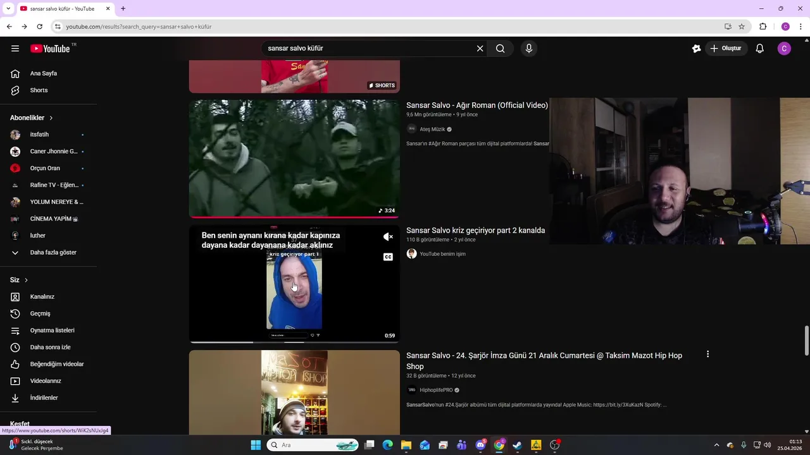Go to the YouTube home logo
Screen dimensions: 810x455
pyautogui.click(x=51, y=49)
